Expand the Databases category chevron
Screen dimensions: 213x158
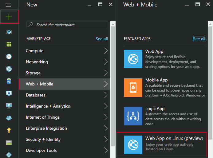tap(106, 95)
